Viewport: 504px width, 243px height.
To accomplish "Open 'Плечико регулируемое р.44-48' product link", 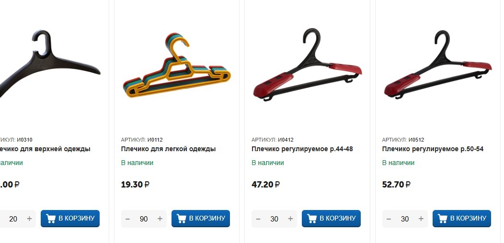I will pos(302,149).
